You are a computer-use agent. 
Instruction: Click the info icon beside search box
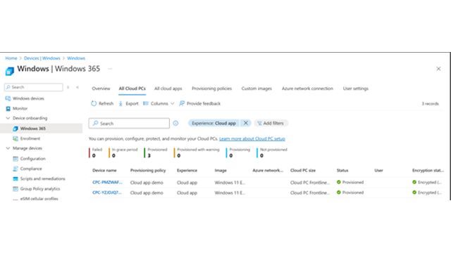175,124
